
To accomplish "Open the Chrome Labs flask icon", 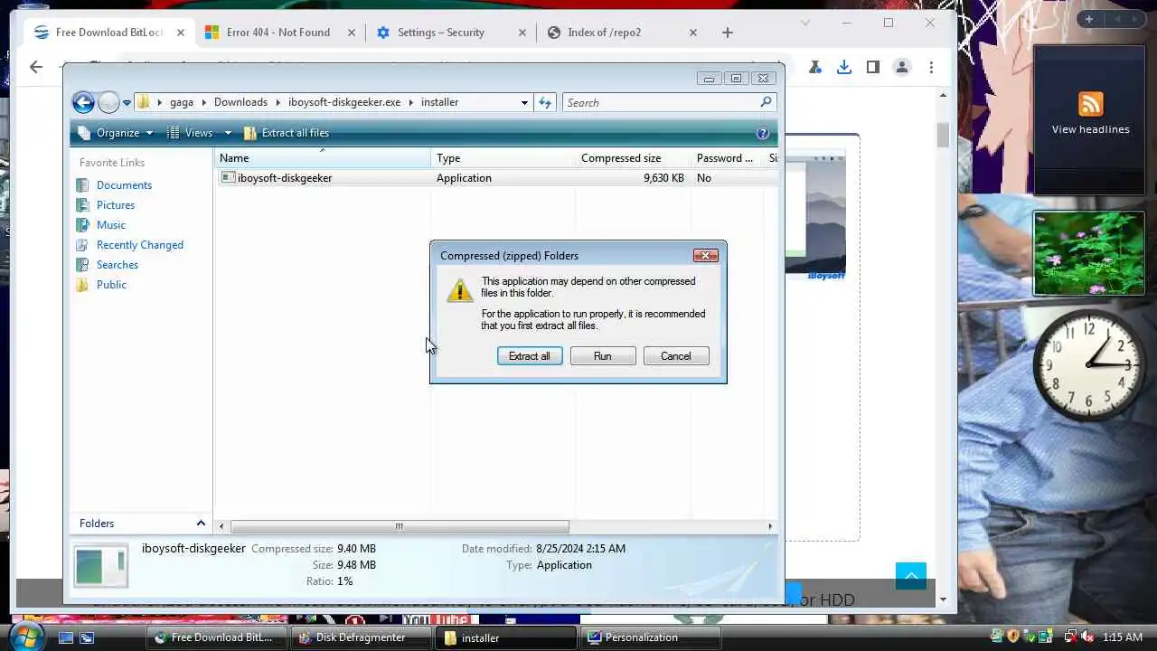I will pyautogui.click(x=814, y=67).
